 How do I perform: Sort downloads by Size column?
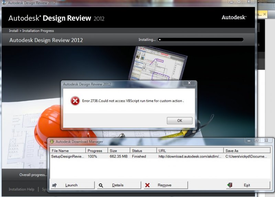(x=119, y=151)
